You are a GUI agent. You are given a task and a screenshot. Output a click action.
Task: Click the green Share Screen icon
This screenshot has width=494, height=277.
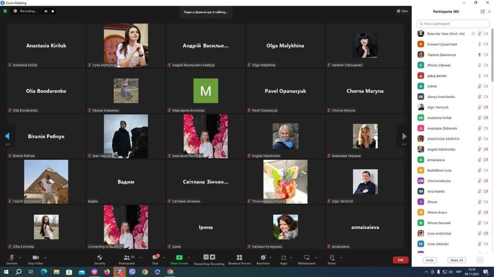[179, 258]
